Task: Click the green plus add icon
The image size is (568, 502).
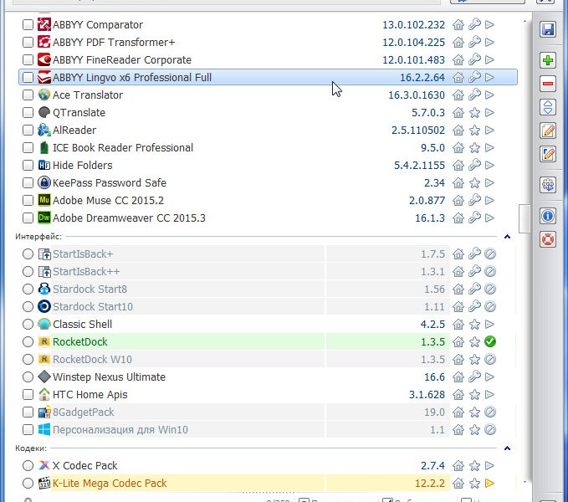Action: tap(548, 59)
